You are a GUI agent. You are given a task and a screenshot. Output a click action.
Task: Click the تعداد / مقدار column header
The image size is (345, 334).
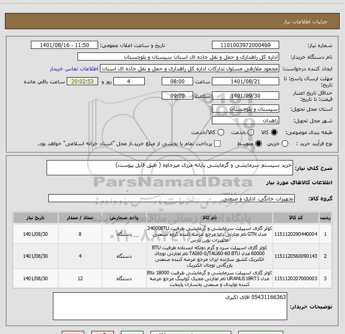tap(80, 217)
